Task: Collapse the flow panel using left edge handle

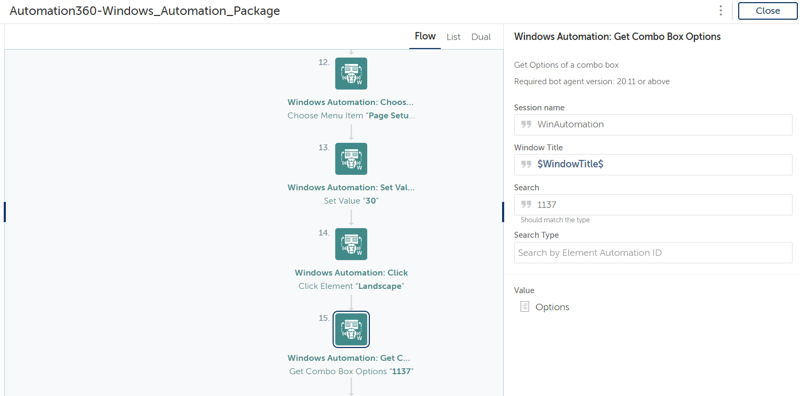Action: (5, 212)
